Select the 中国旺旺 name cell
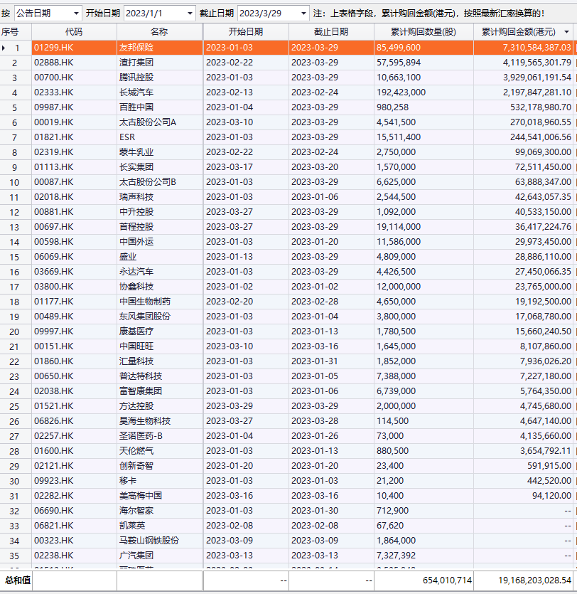The width and height of the screenshot is (577, 594). point(159,346)
